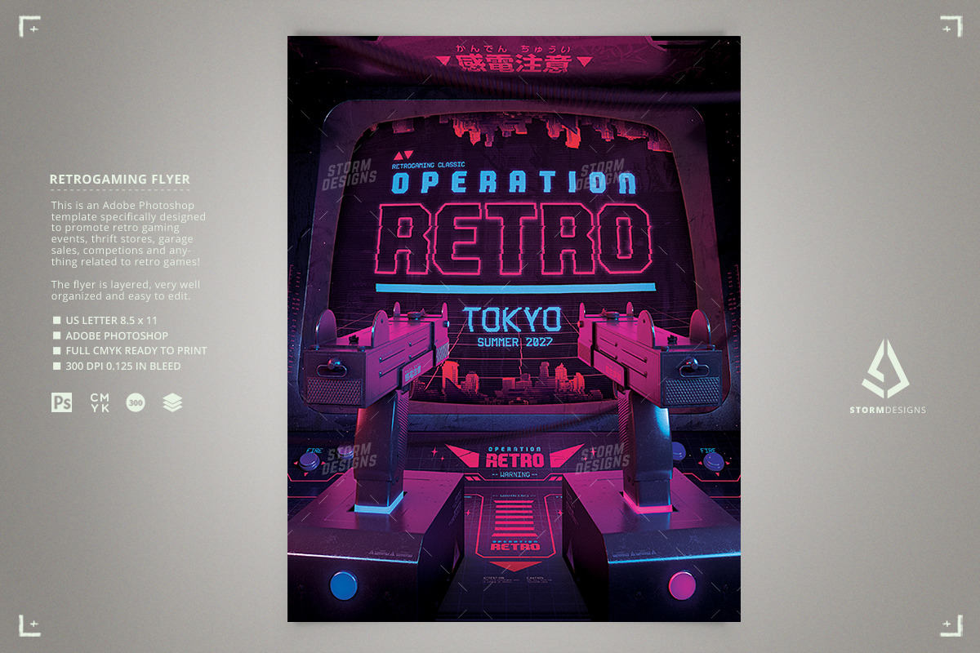980x653 pixels.
Task: Select the RETROGAMING FLYER heading
Action: [x=120, y=179]
